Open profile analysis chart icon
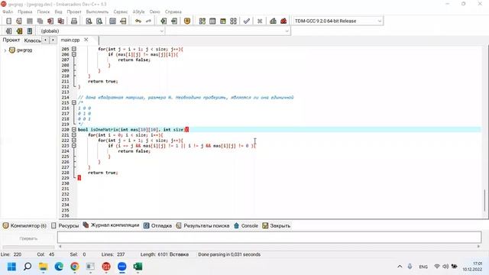Image resolution: width=489 pixels, height=275 pixels. tap(273, 21)
